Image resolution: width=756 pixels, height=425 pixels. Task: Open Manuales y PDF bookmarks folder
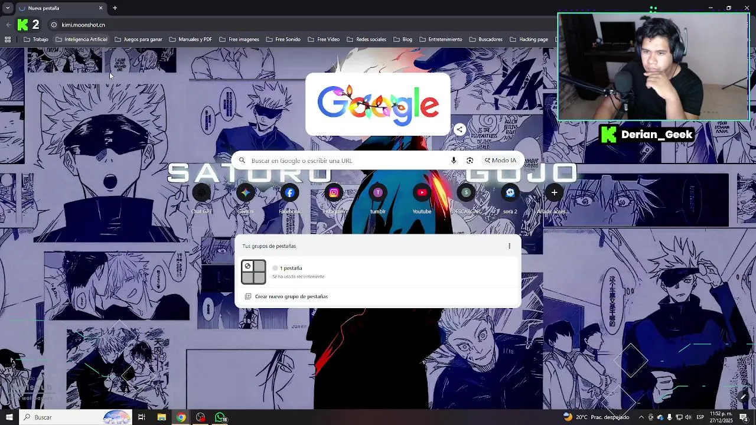coord(190,40)
